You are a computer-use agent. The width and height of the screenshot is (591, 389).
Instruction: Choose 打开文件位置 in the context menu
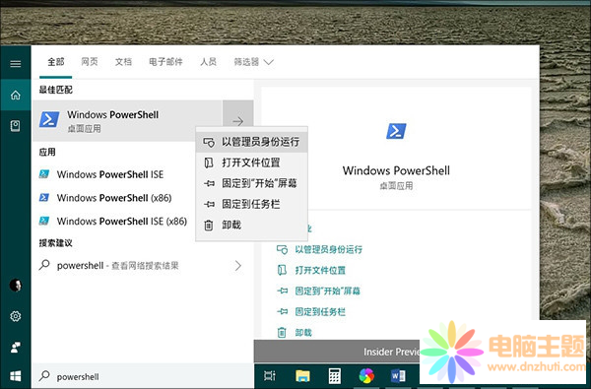[x=252, y=162]
